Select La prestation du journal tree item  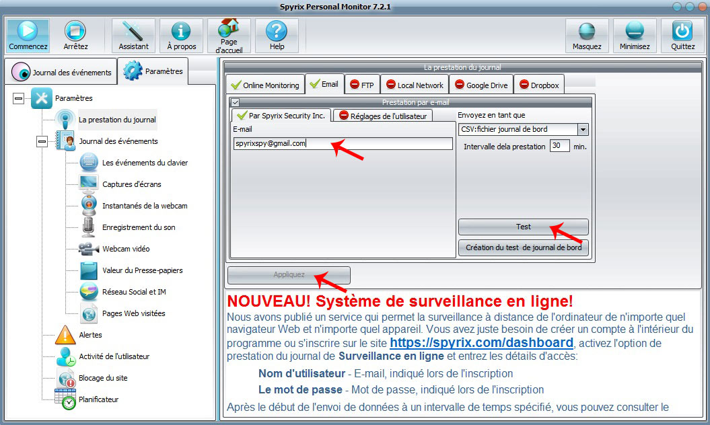point(117,120)
